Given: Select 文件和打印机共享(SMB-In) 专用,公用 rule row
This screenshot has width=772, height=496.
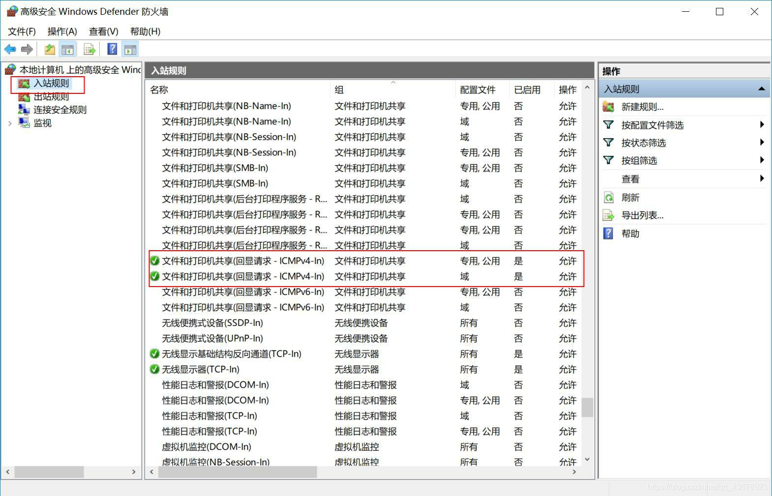Looking at the screenshot, I should pos(364,168).
